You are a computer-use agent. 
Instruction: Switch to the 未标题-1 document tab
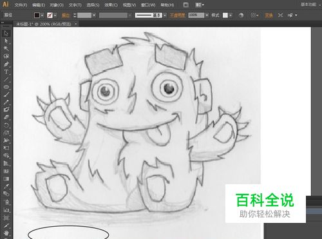(44, 24)
